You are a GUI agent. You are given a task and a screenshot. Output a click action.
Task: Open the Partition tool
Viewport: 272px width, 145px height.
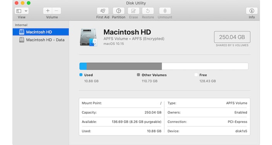119,11
